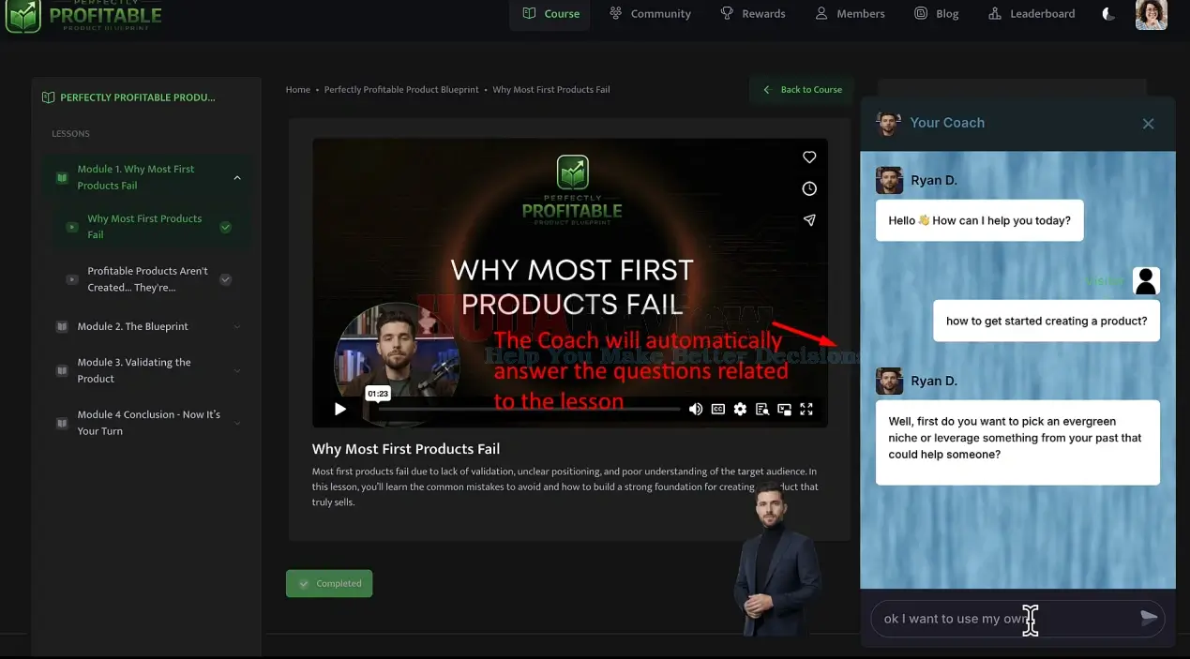
Task: Select 'Hello How can I help you today?' message
Action: pyautogui.click(x=980, y=220)
